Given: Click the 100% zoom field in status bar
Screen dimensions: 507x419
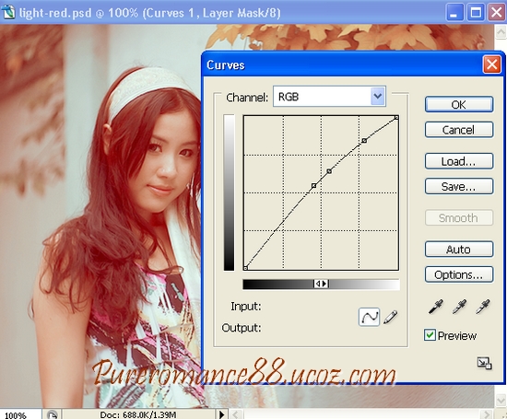Looking at the screenshot, I should [20, 414].
